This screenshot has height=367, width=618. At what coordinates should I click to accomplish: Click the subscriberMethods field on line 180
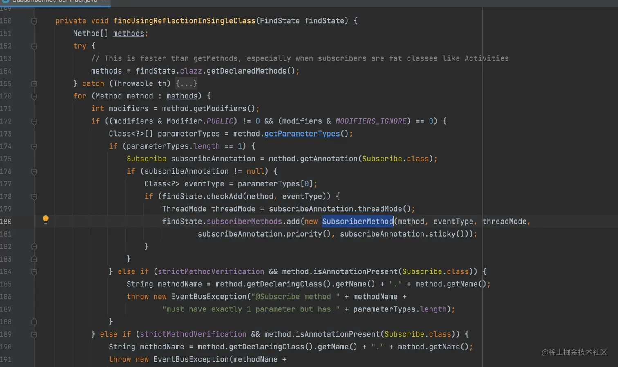click(x=244, y=221)
